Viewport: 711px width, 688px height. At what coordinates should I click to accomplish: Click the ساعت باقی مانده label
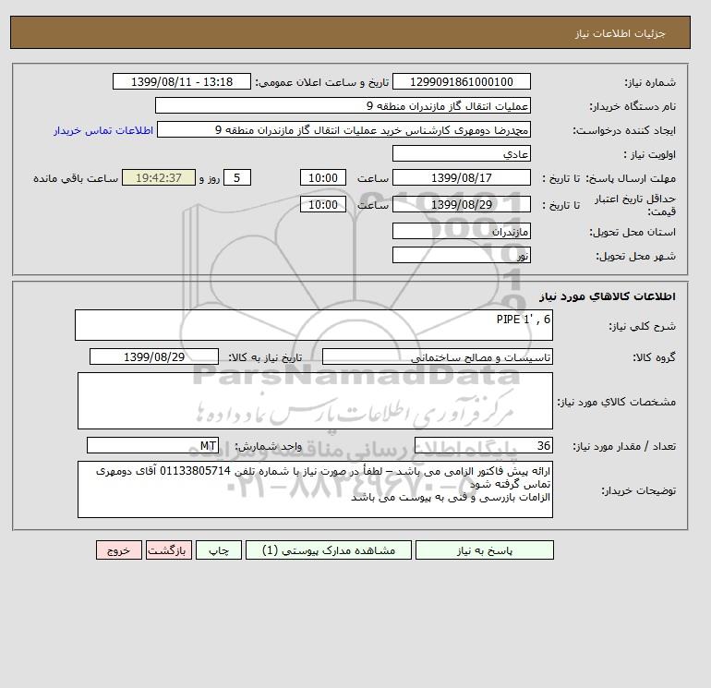pos(76,178)
